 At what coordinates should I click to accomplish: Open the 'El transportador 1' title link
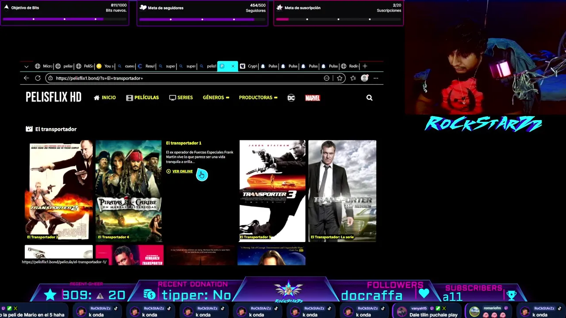(184, 143)
